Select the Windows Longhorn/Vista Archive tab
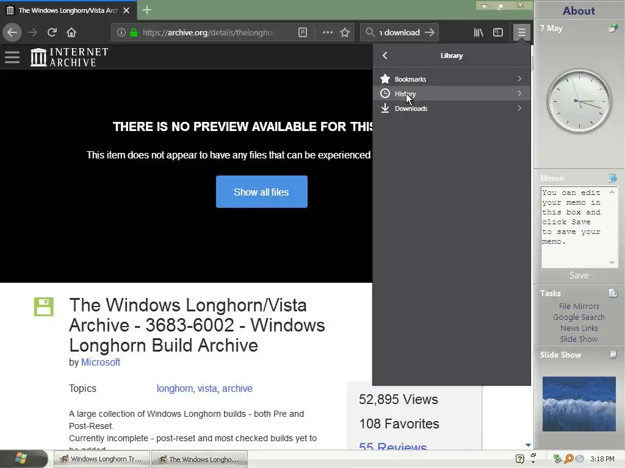 [68, 10]
